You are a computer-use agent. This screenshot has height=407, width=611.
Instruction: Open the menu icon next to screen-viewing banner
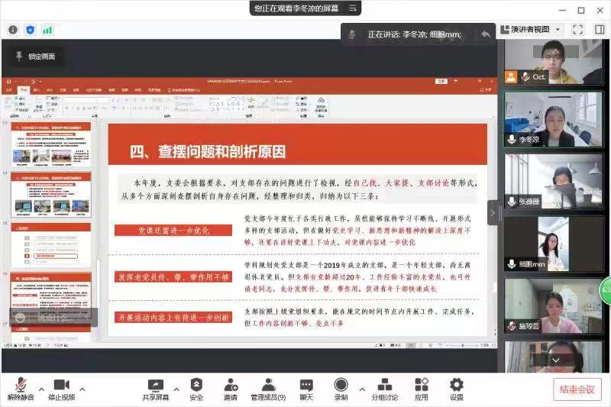(352, 8)
